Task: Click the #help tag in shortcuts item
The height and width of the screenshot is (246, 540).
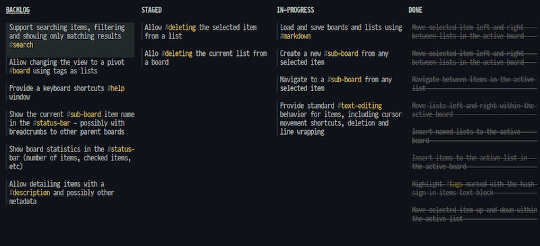Action: pos(116,88)
